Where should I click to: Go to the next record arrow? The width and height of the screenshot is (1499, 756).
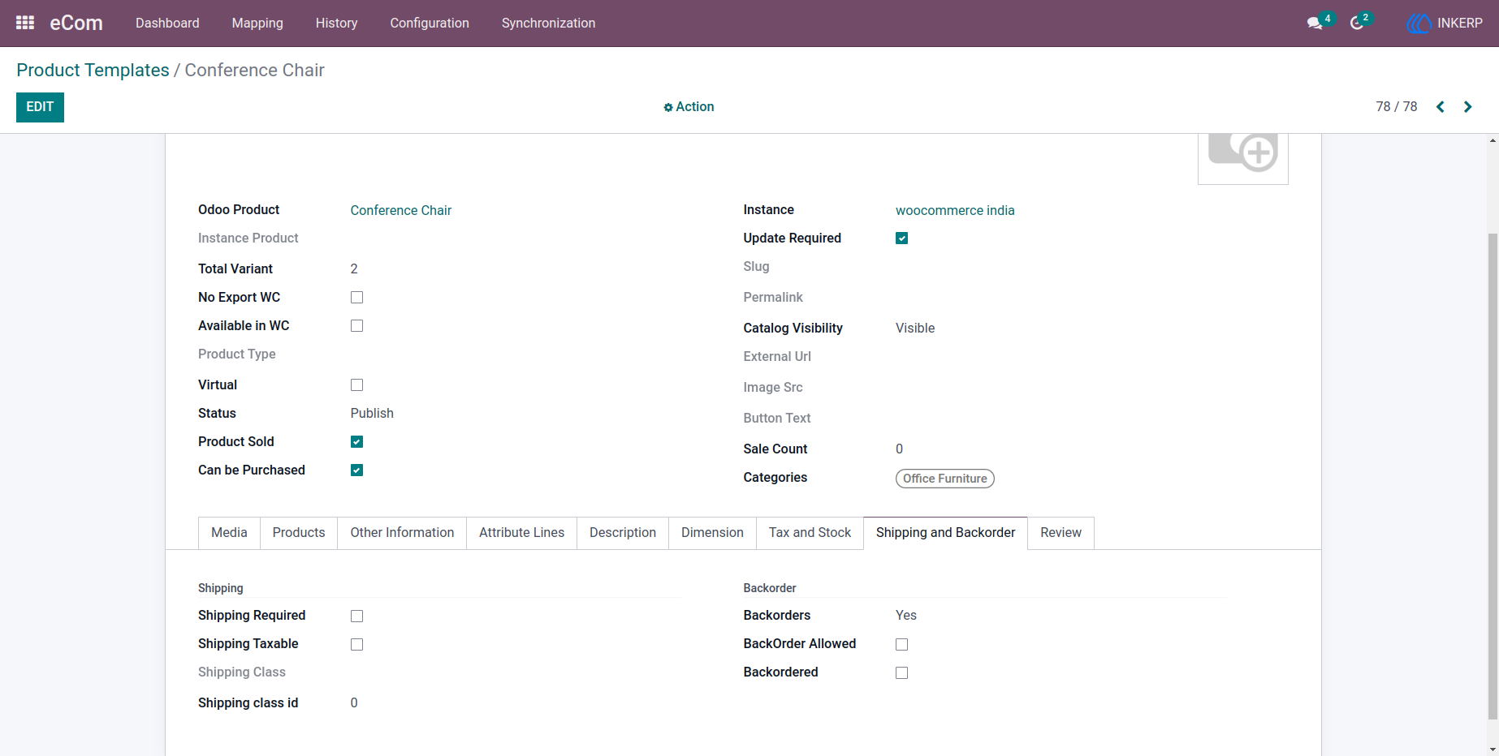click(x=1468, y=107)
